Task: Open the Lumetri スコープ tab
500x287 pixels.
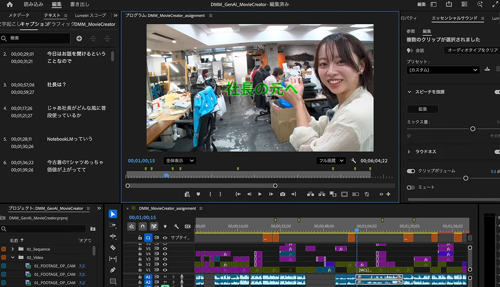Action: click(91, 15)
